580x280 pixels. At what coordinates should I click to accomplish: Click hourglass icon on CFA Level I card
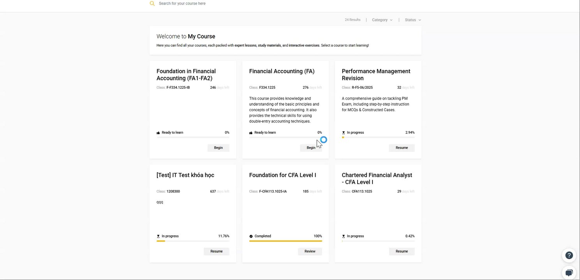[x=344, y=236]
